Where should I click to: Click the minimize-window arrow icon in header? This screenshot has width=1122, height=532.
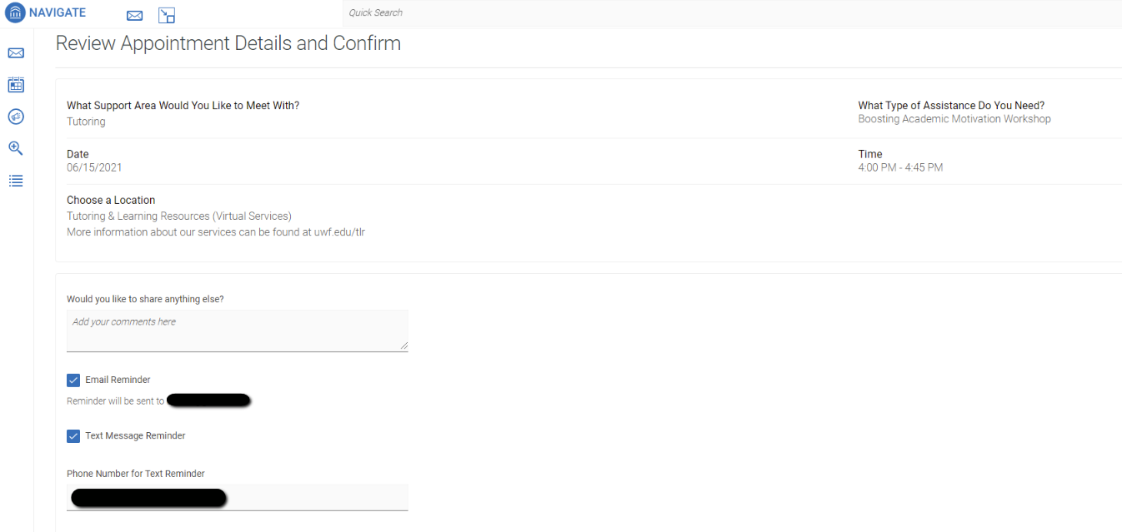coord(167,16)
